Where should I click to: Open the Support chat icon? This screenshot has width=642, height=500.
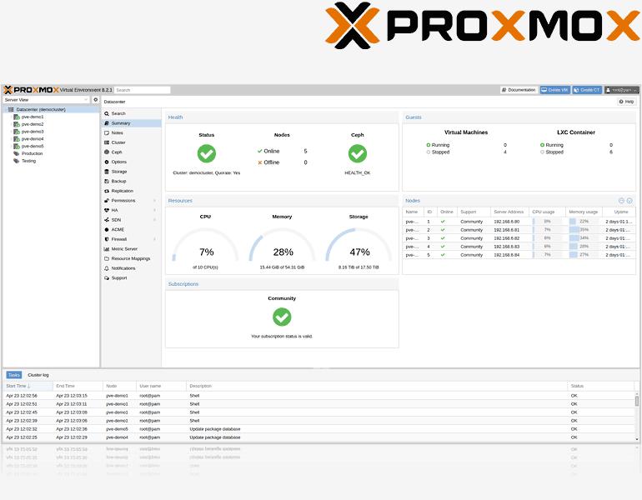click(x=107, y=278)
